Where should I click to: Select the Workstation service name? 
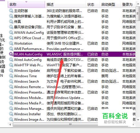[x=23, y=43]
